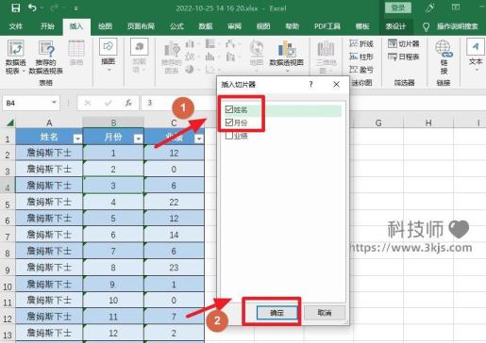Open the PivotTable (数据透视表) tool
Viewport: 486px width, 343px height.
pos(15,57)
